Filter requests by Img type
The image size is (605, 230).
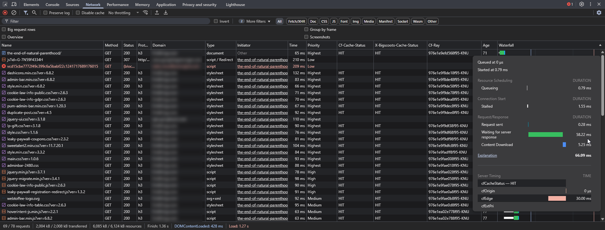tap(356, 21)
